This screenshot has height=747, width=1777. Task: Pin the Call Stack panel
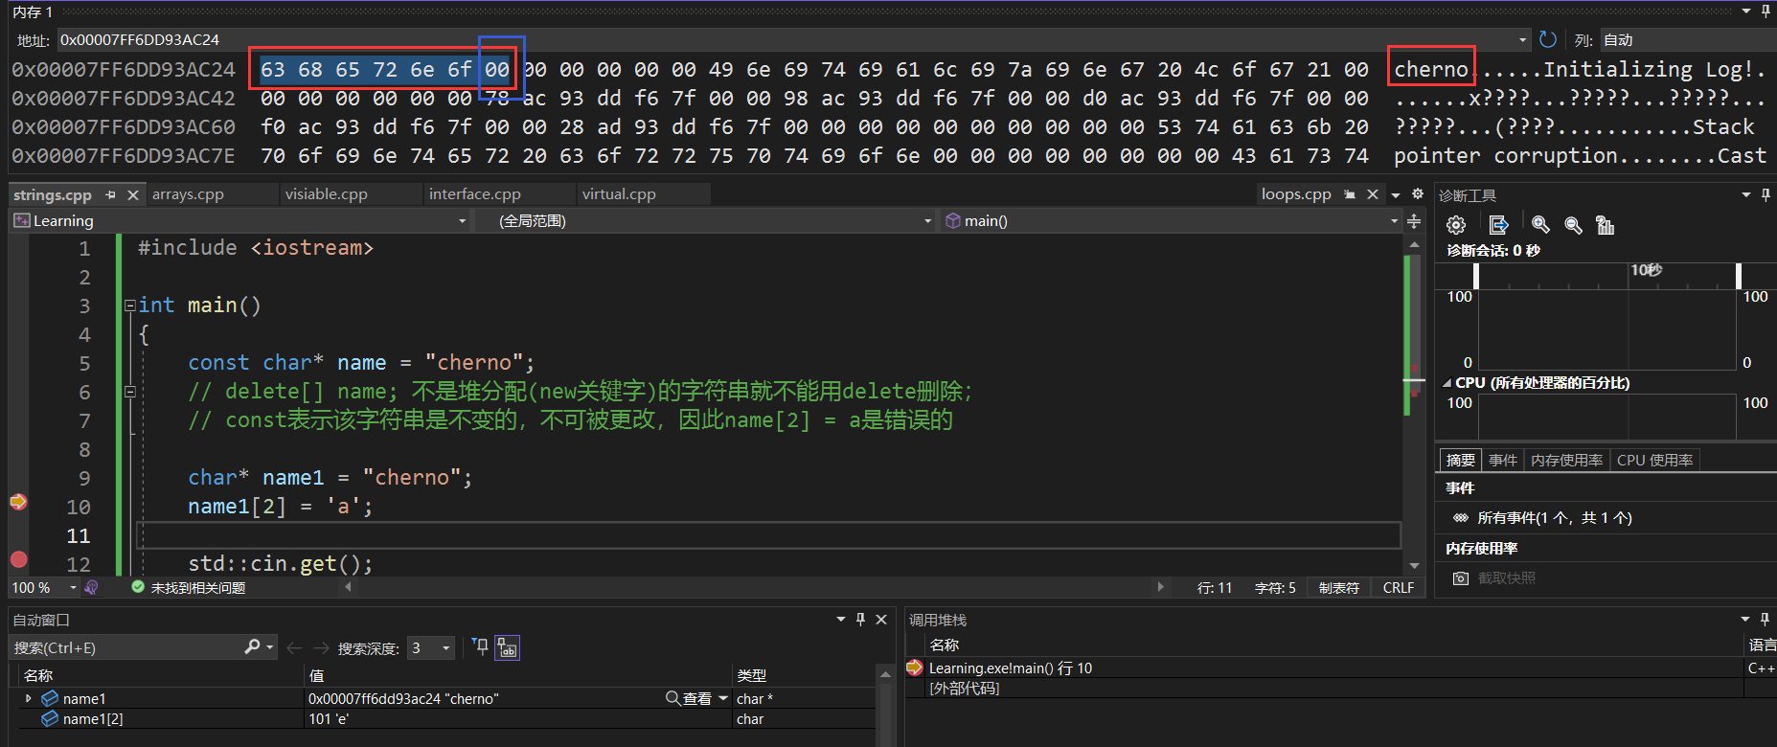pyautogui.click(x=1766, y=620)
